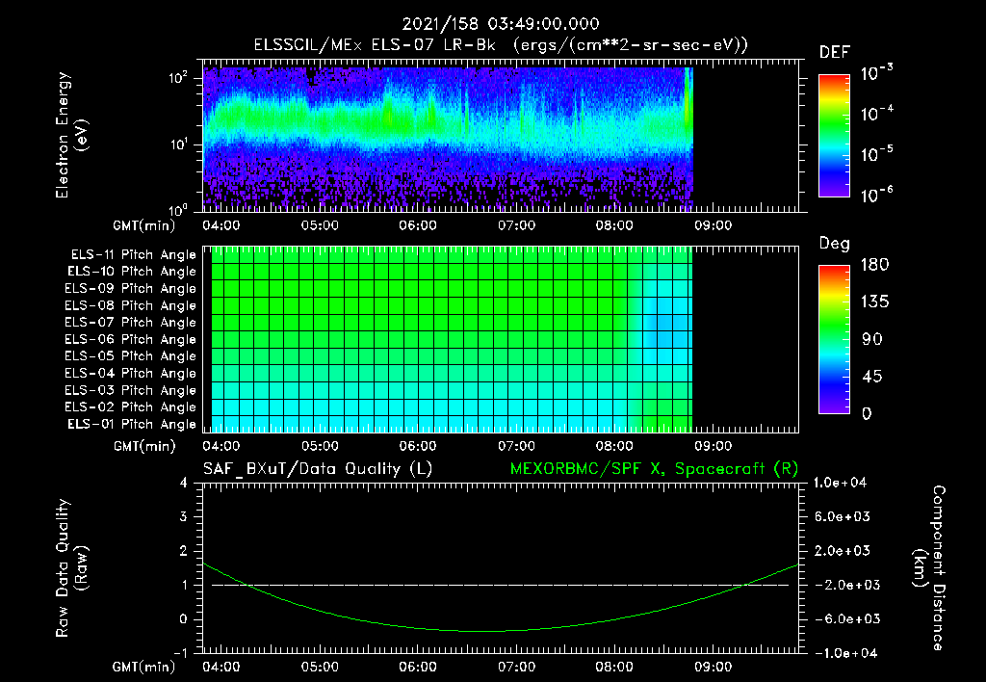
Task: Select the ELS-07 Pitch Angle row label
Action: (131, 322)
